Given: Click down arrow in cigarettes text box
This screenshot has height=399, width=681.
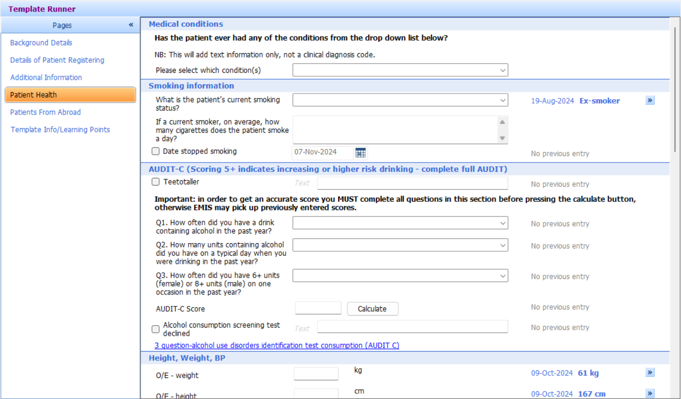Looking at the screenshot, I should tap(502, 138).
